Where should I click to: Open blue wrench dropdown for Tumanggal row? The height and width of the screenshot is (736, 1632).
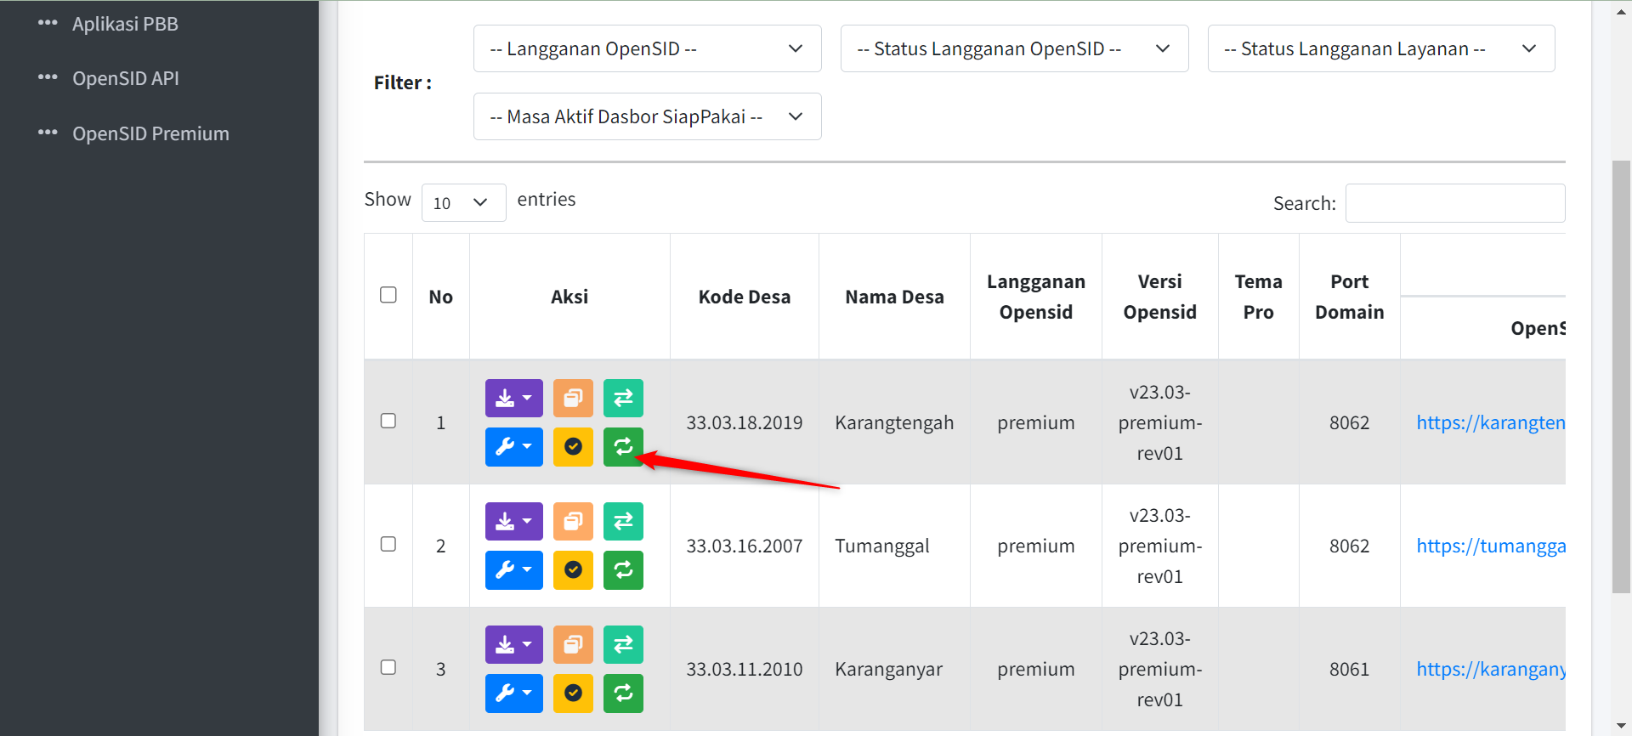point(513,570)
